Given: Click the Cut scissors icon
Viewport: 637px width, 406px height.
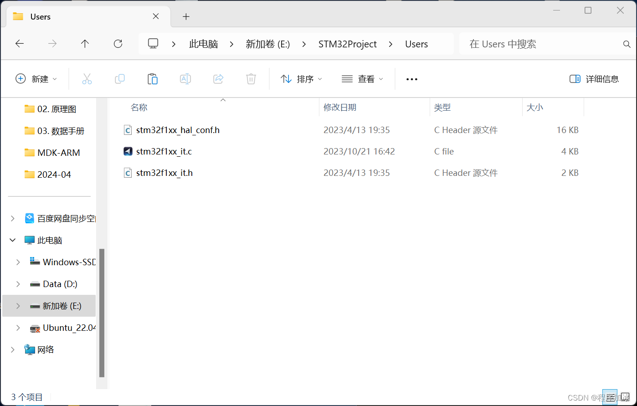Looking at the screenshot, I should coord(87,79).
